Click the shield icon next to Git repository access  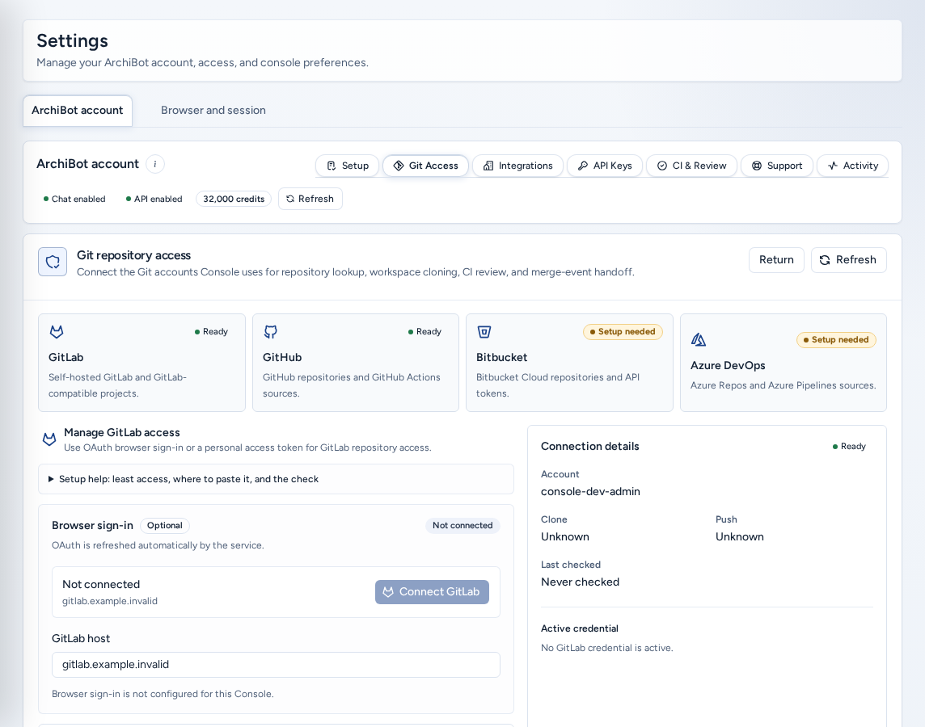coord(53,262)
